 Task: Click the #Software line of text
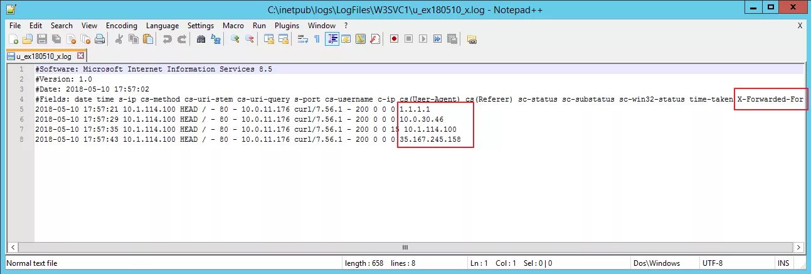coord(154,69)
